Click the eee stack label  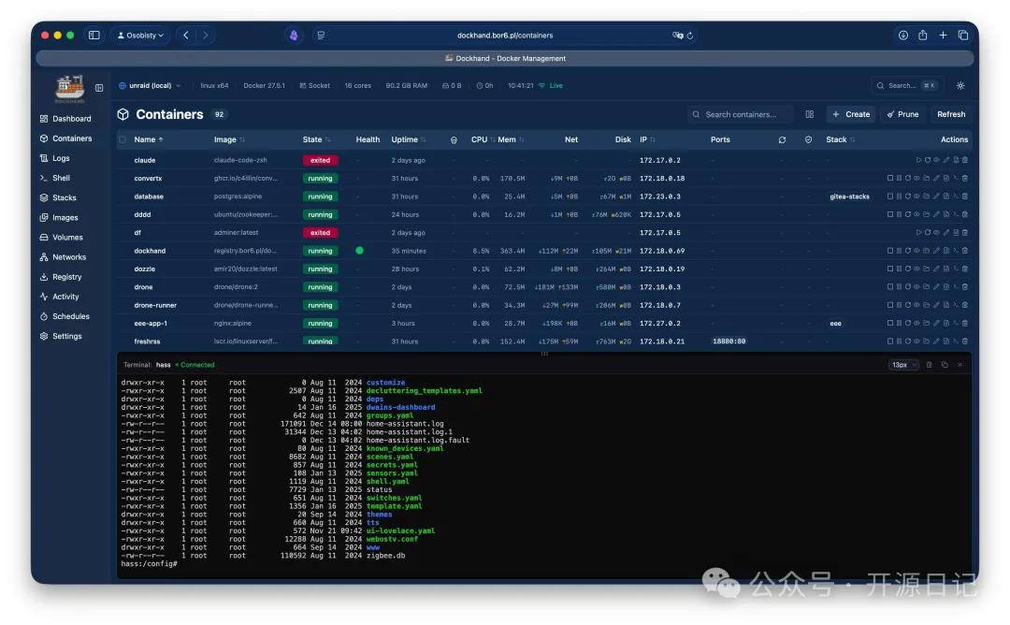tap(835, 324)
